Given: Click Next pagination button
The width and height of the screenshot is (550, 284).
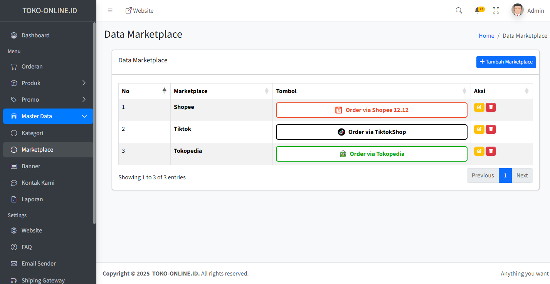Looking at the screenshot, I should 522,175.
